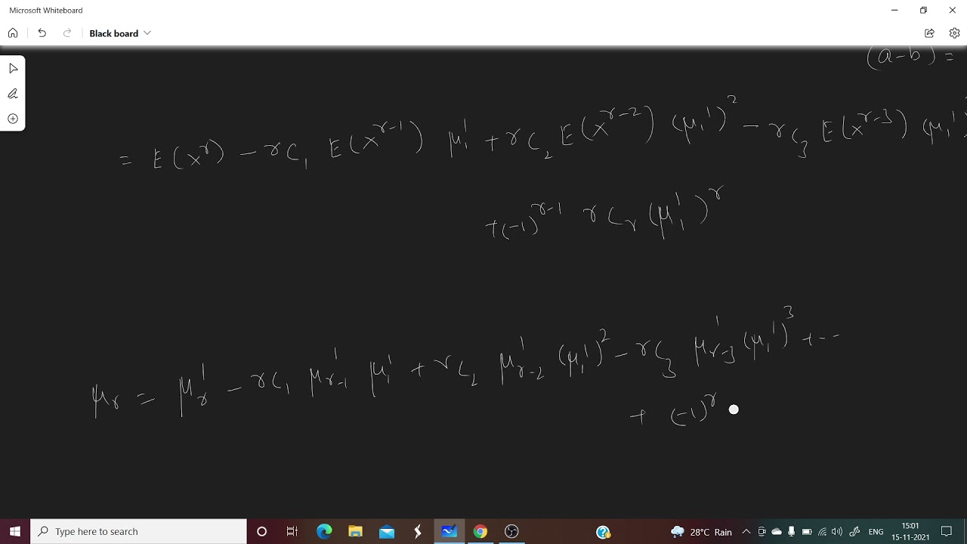This screenshot has width=967, height=544.
Task: Open the Get Help taskbar icon
Action: pyautogui.click(x=603, y=531)
